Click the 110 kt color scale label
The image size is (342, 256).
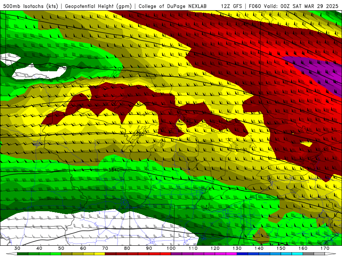point(193,248)
